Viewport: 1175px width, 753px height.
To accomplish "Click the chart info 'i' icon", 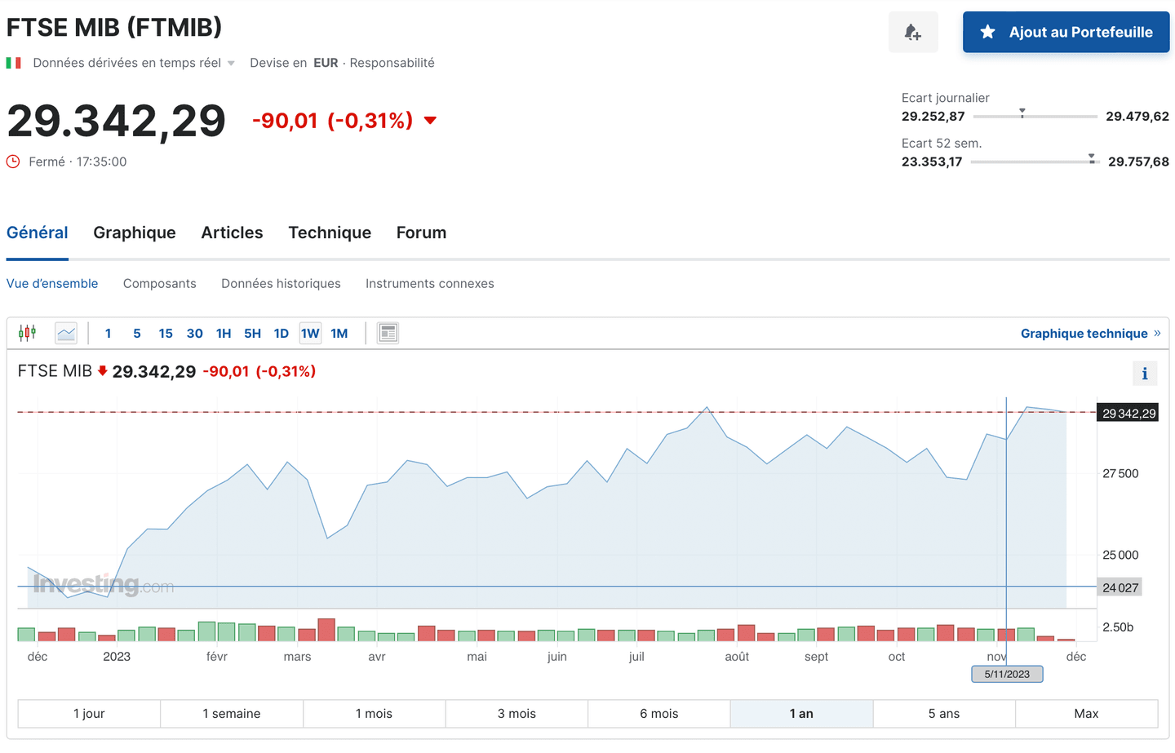I will coord(1145,373).
